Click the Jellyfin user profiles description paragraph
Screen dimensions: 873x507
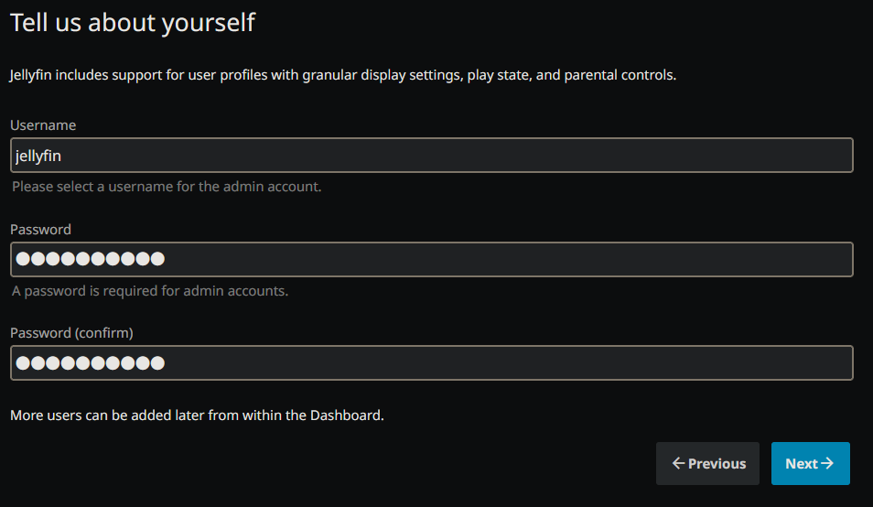pyautogui.click(x=343, y=75)
